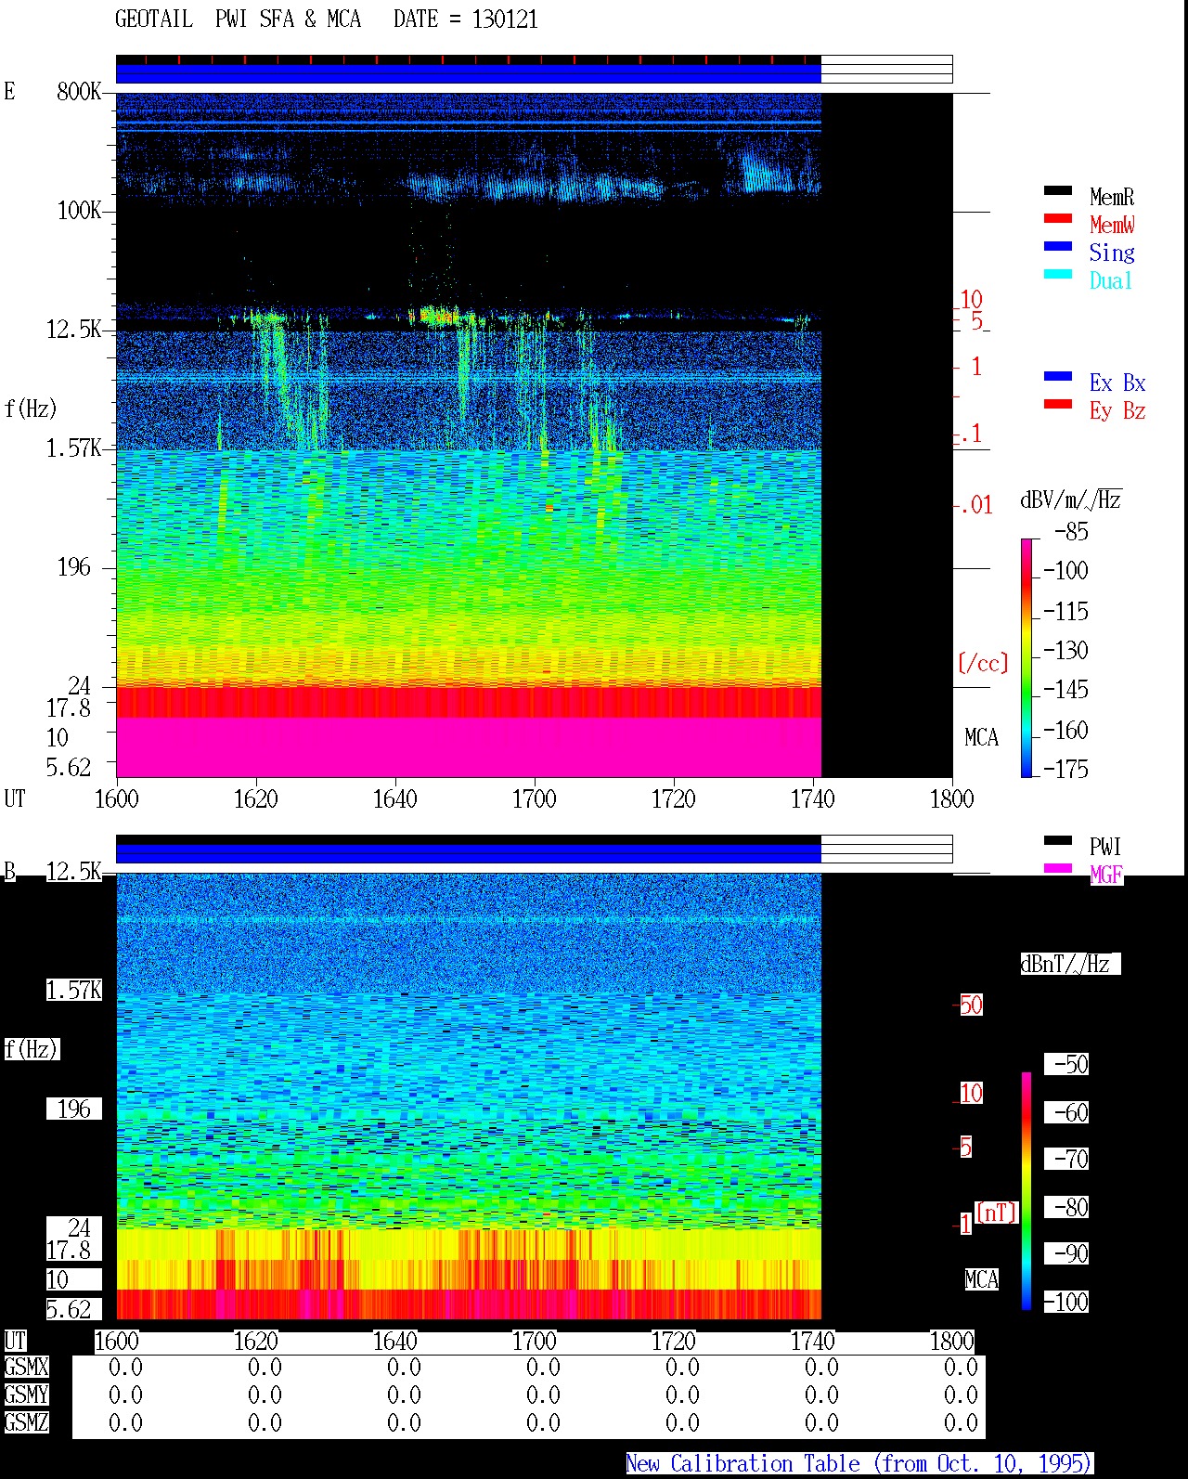Click the -130 color scale value
Screen dimensions: 1188x1479
(x=1065, y=650)
